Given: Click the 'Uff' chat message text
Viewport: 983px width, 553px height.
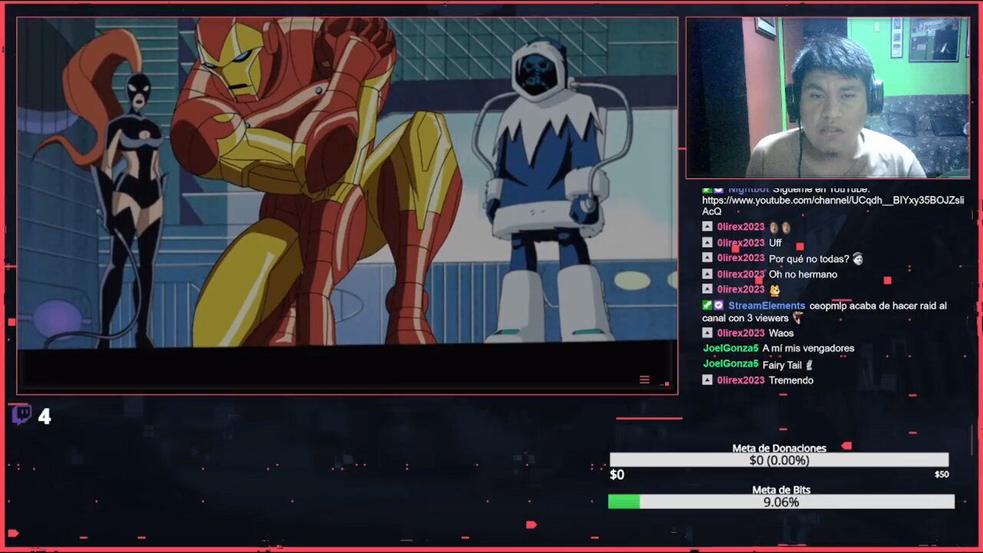Looking at the screenshot, I should [x=775, y=243].
